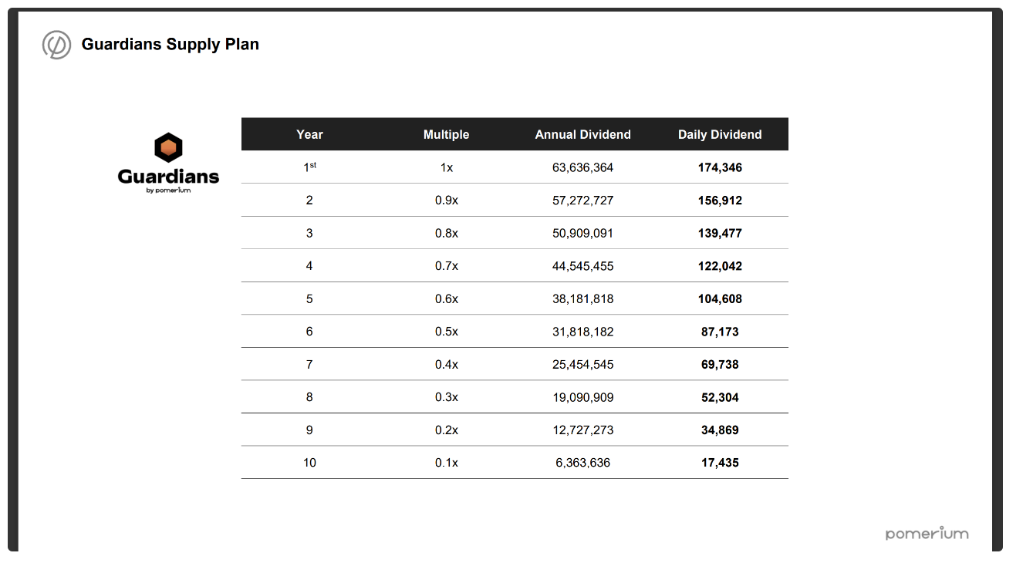Select the 1st year row label

tap(309, 167)
